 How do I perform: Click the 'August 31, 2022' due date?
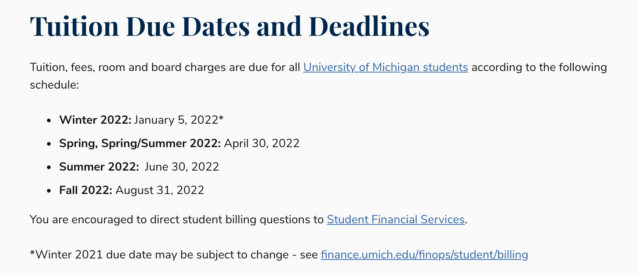pyautogui.click(x=160, y=190)
